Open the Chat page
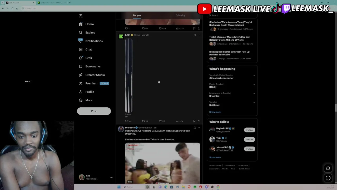Image resolution: width=337 pixels, height=190 pixels. 85,49
